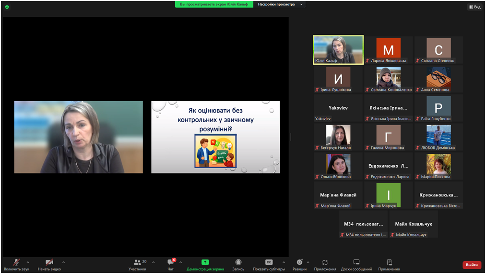This screenshot has height=274, width=486.
Task: Expand the video options arrow beside camera
Action: click(63, 263)
